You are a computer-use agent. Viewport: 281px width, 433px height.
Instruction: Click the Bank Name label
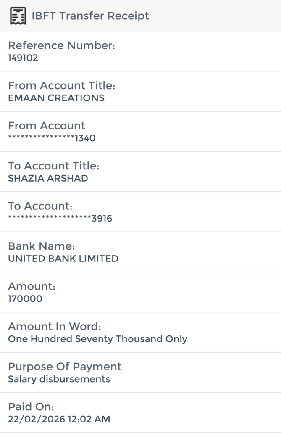click(42, 246)
